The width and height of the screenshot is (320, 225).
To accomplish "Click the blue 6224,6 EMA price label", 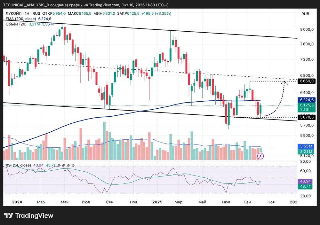I will (307, 100).
